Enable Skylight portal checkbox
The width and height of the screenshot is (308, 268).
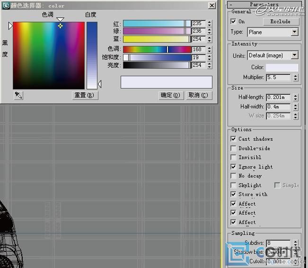(233, 185)
